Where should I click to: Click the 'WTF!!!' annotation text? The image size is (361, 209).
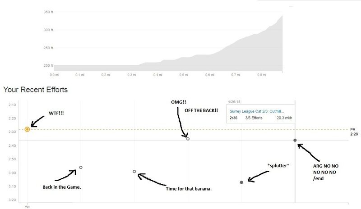56,113
